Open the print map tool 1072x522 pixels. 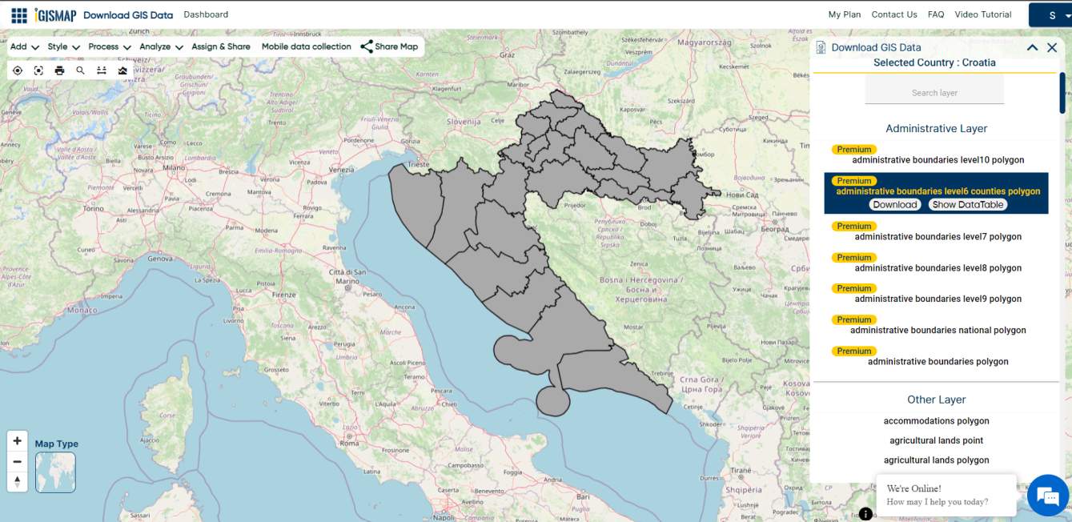point(59,70)
